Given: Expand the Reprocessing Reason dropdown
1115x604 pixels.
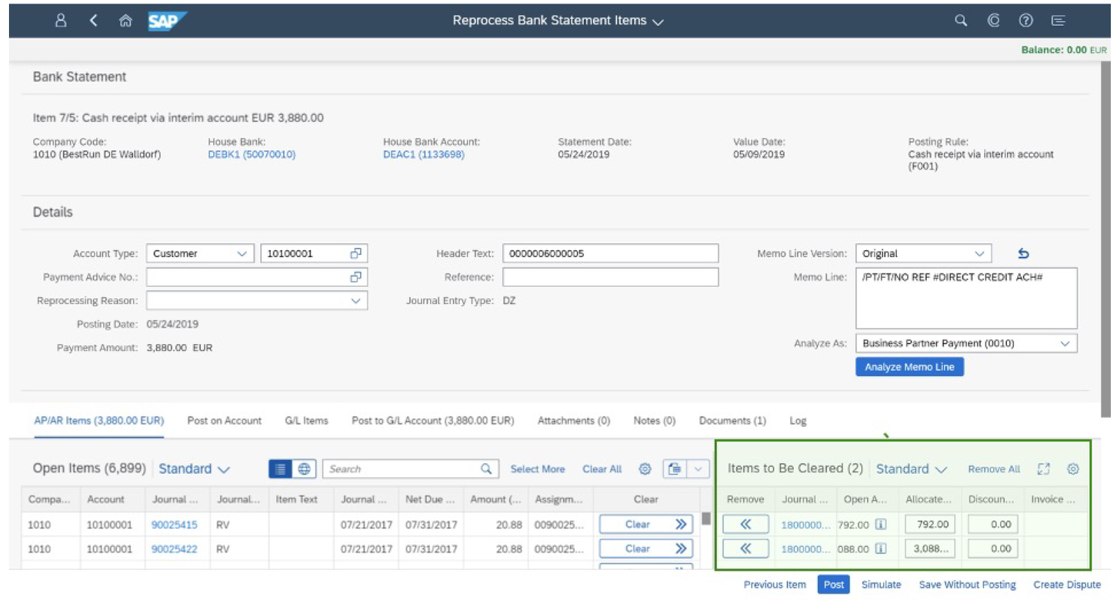Looking at the screenshot, I should 355,301.
